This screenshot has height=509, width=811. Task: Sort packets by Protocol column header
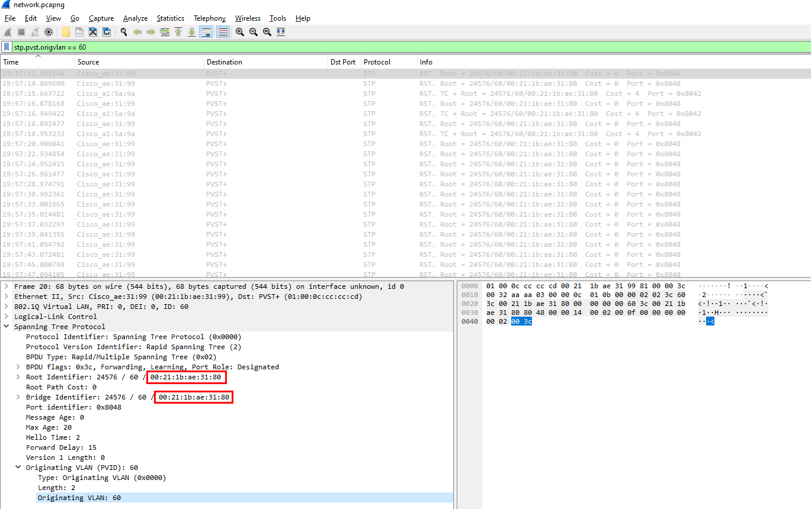377,62
